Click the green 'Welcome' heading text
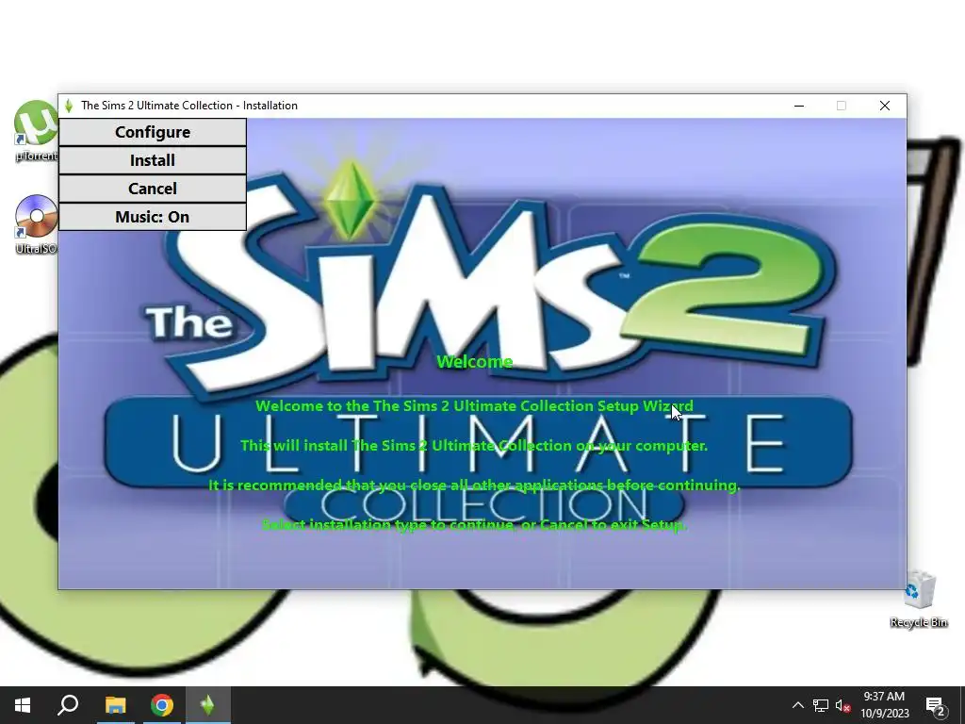The image size is (965, 724). (475, 362)
